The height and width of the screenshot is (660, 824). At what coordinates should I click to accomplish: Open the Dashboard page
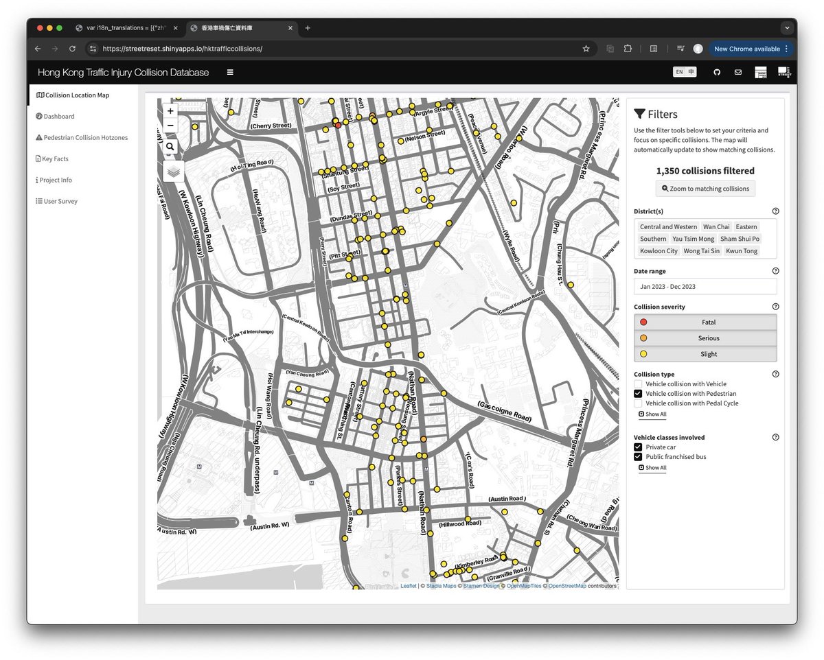[x=55, y=117]
